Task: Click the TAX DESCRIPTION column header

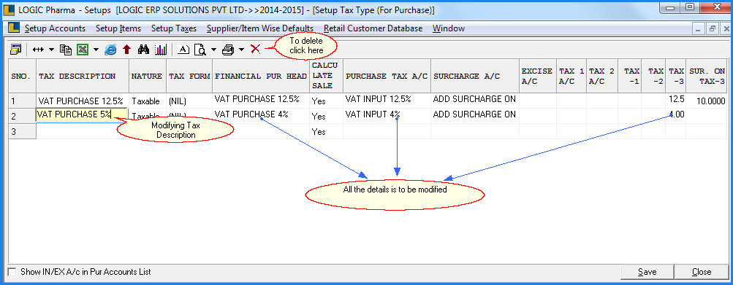Action: [x=83, y=76]
